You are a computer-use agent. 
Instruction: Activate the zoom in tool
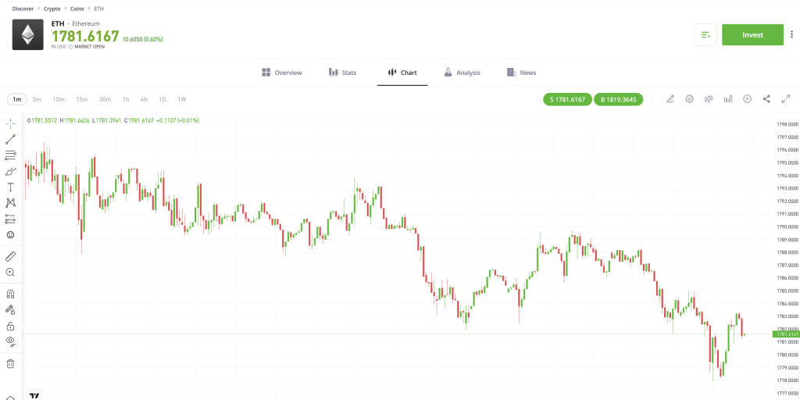(x=11, y=272)
